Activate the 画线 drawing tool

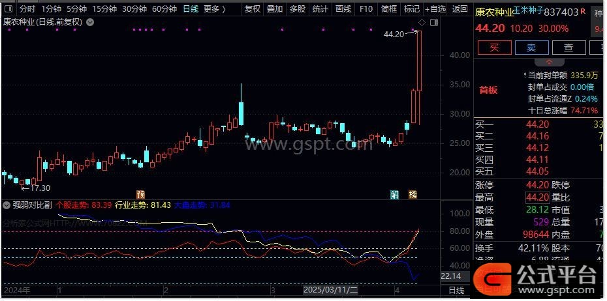coord(343,9)
